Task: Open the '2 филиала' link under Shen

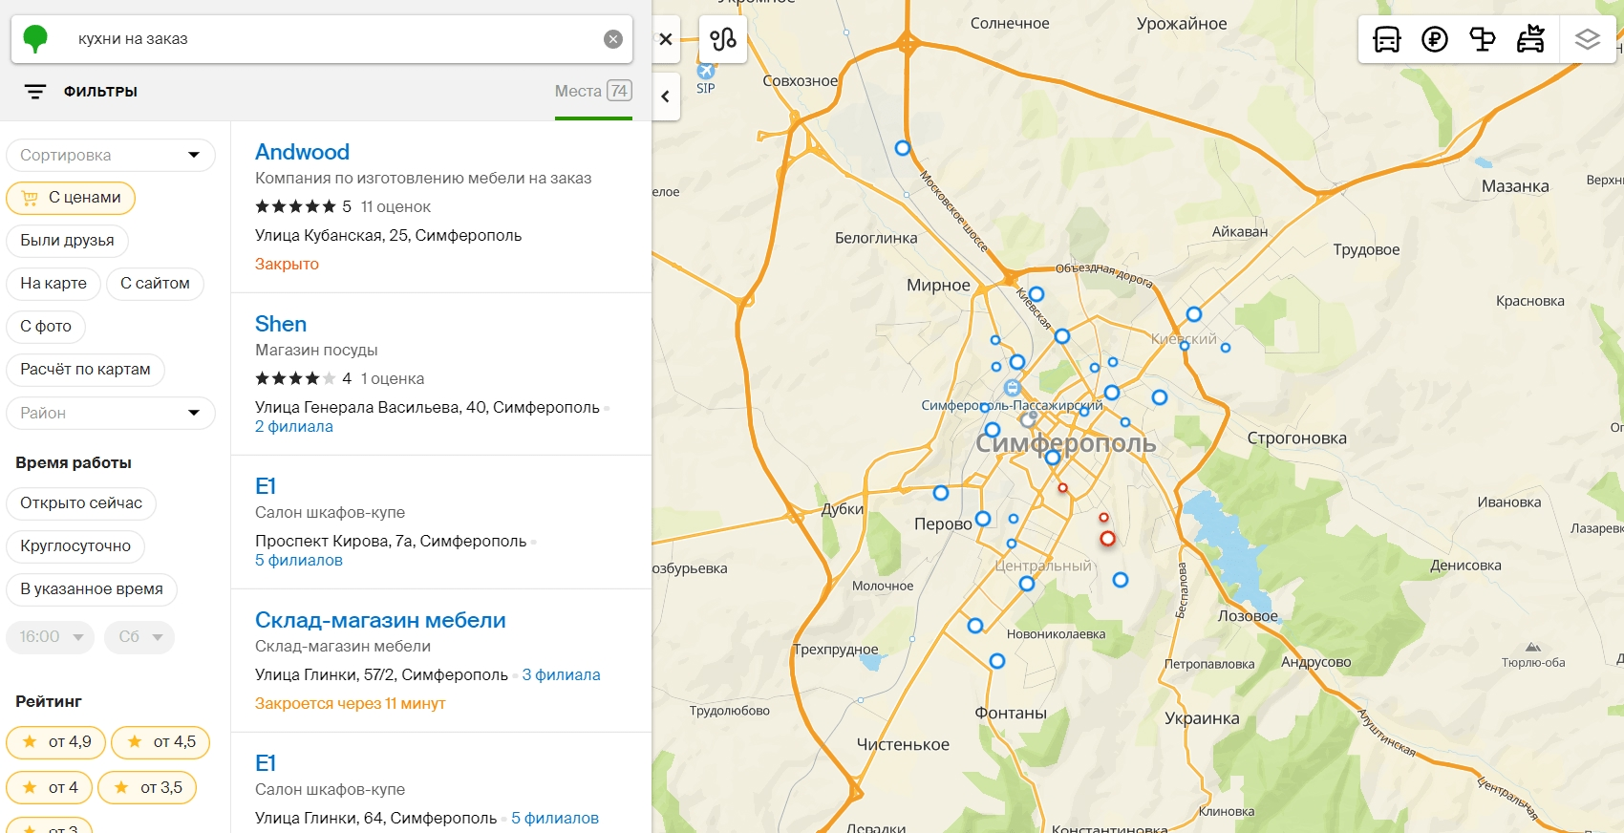Action: coord(294,427)
